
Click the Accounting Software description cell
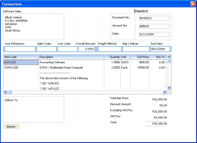click(71, 62)
